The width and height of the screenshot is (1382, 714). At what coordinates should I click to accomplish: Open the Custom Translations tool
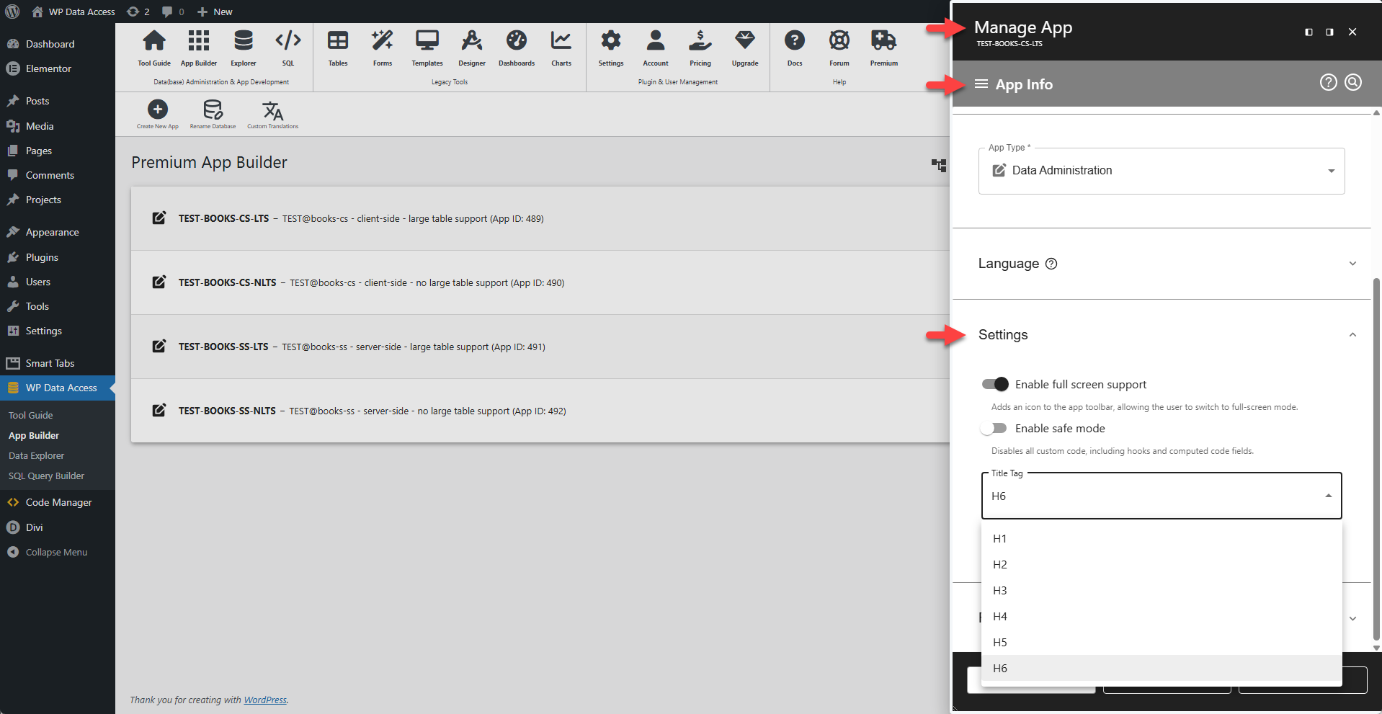point(272,110)
